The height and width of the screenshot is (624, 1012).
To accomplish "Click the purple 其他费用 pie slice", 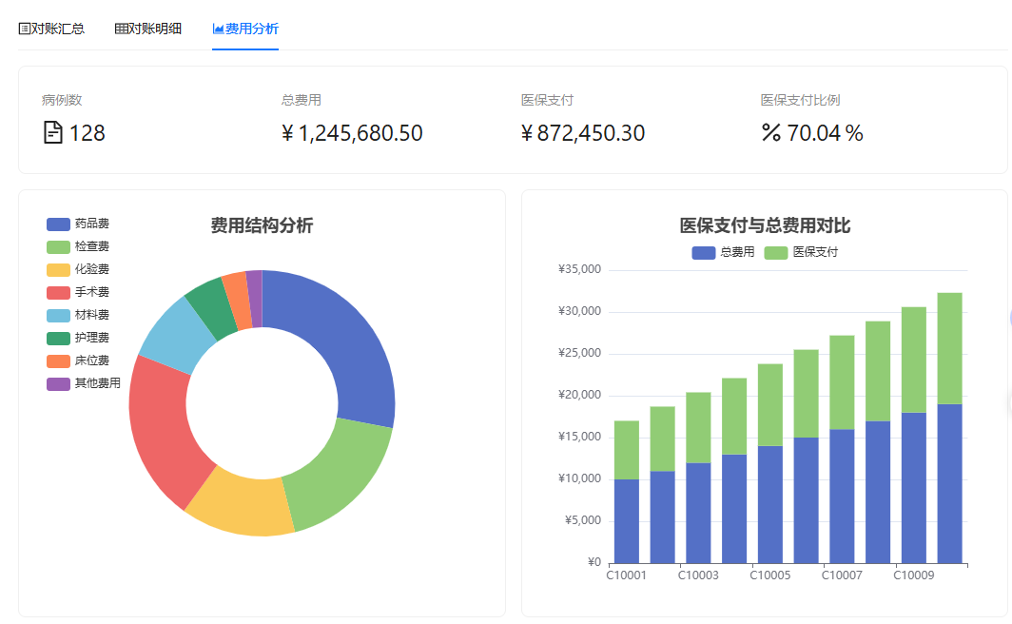I will point(256,298).
